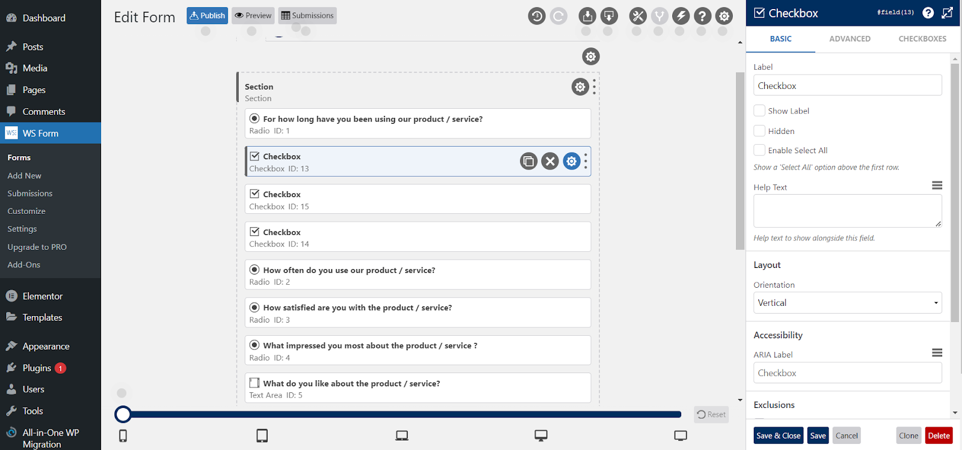Screen dimensions: 962x450
Task: Click into the ARIA Label input
Action: click(848, 372)
